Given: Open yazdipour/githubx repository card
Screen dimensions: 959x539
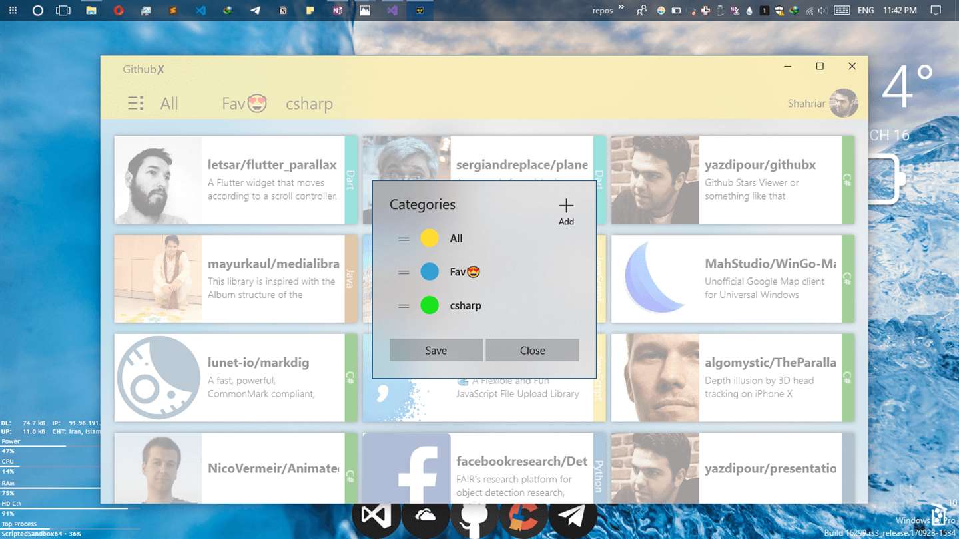Looking at the screenshot, I should (733, 180).
